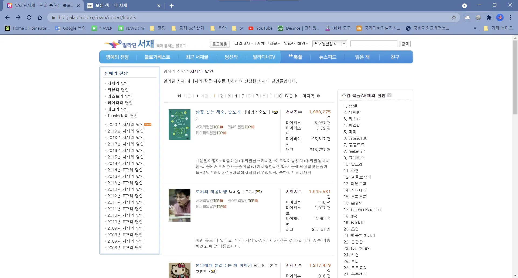Bookmark this page with the star
This screenshot has height=278, width=518.
pyautogui.click(x=454, y=18)
